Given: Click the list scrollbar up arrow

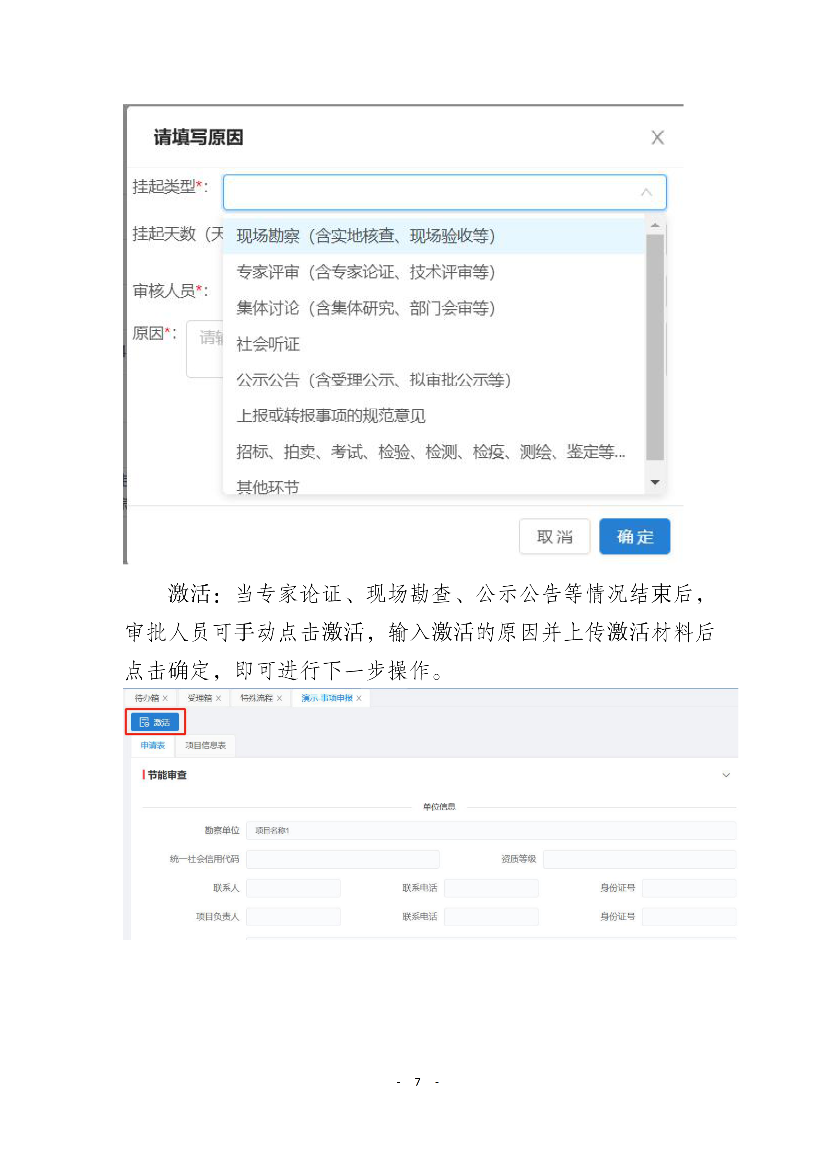Looking at the screenshot, I should [654, 226].
